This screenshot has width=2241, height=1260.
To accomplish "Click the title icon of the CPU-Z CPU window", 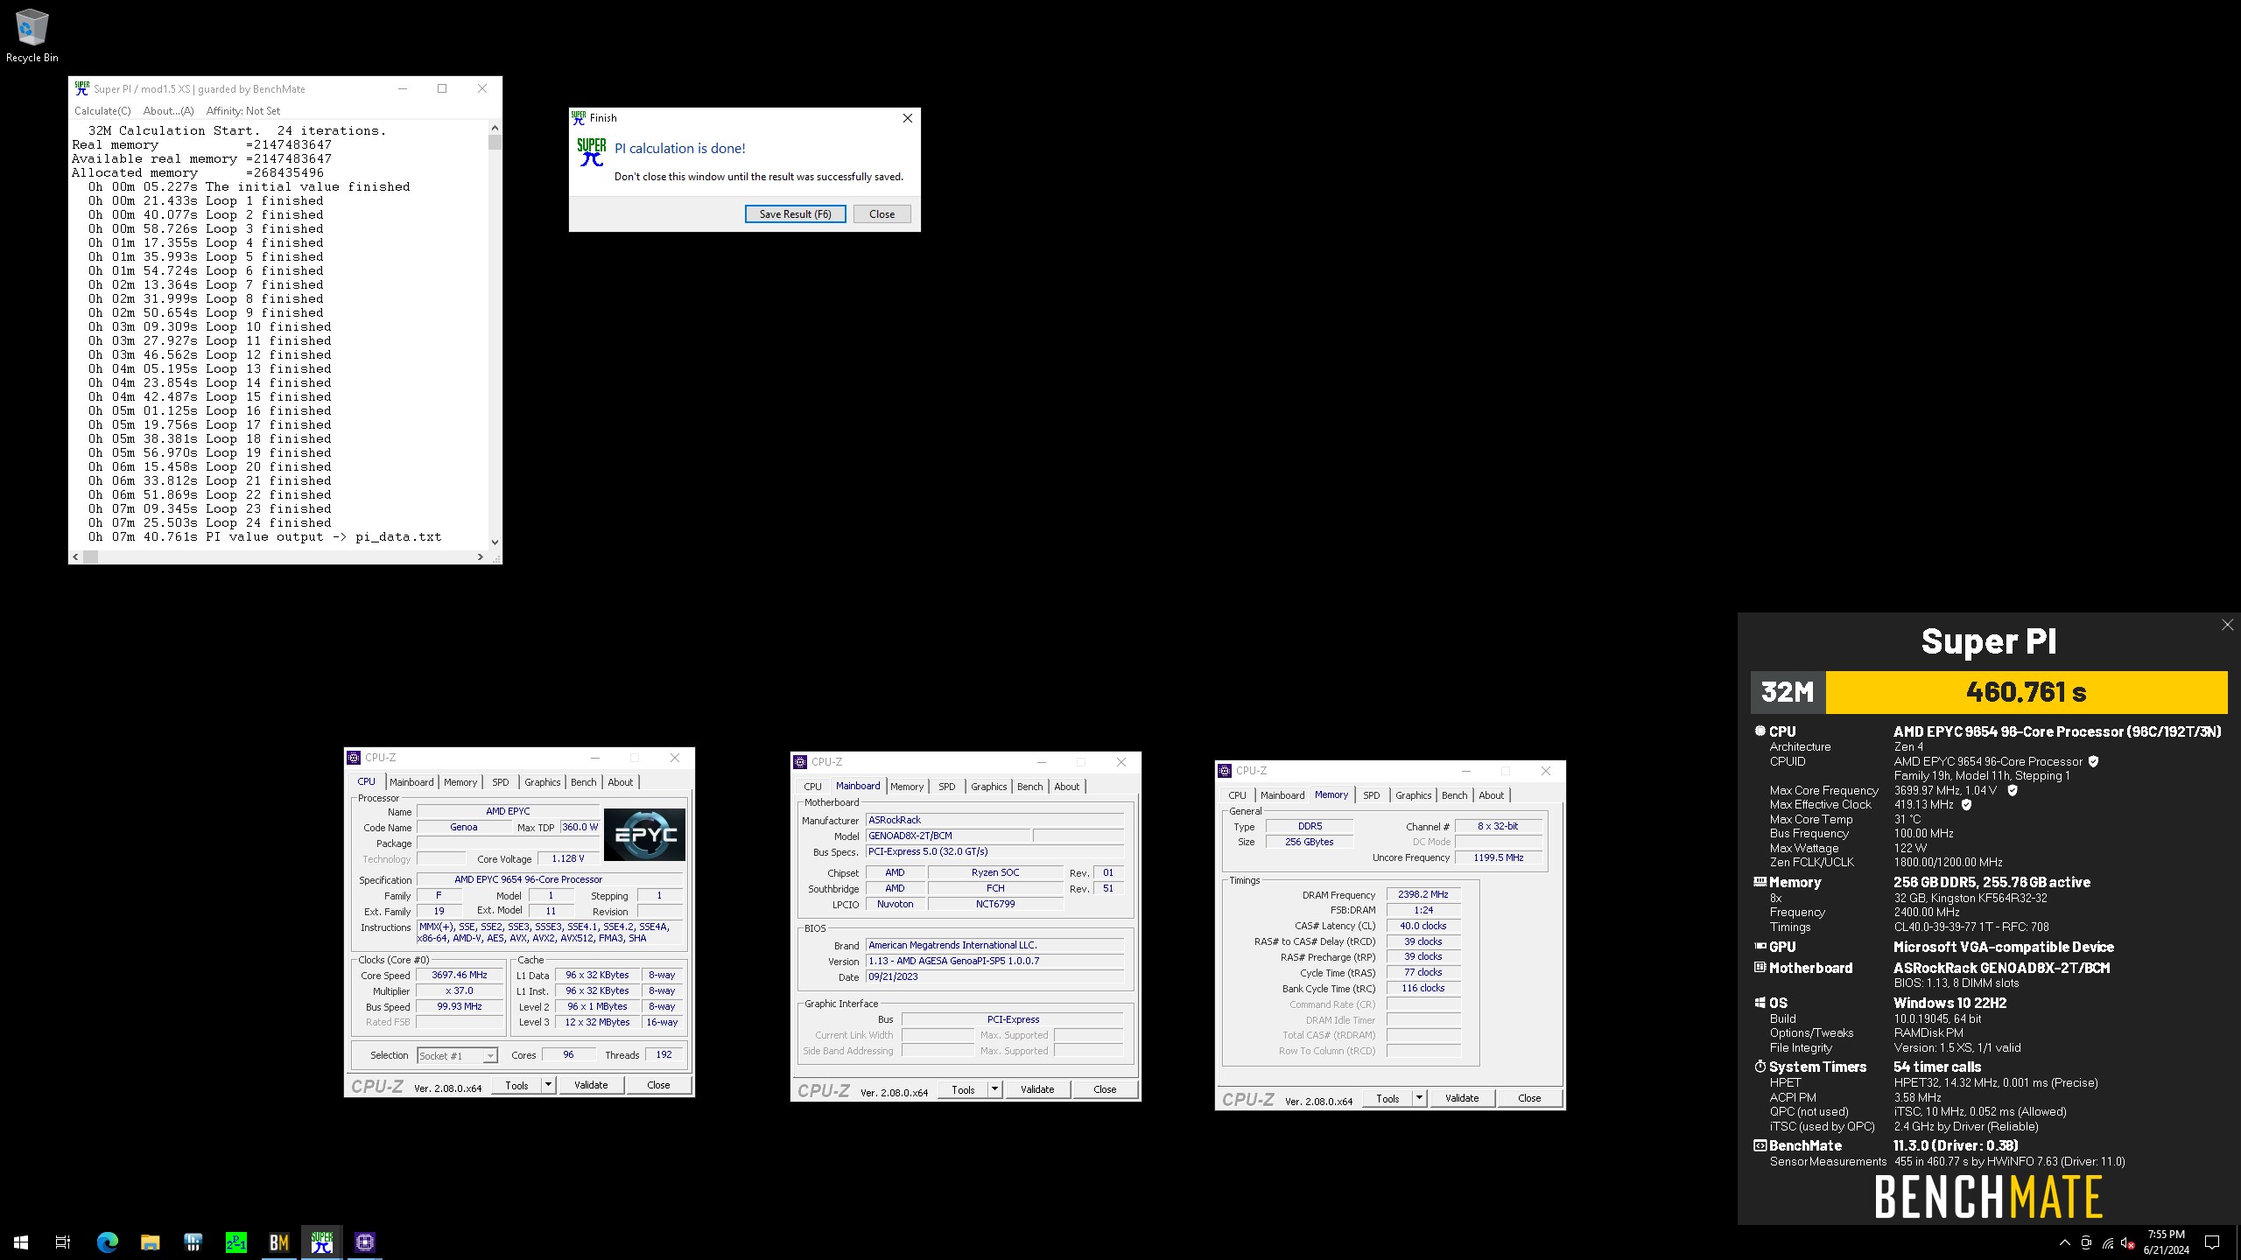I will click(354, 758).
